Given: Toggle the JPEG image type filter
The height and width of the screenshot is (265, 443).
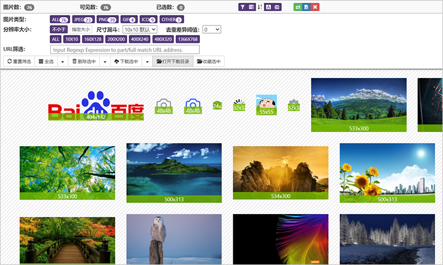Looking at the screenshot, I should [82, 19].
